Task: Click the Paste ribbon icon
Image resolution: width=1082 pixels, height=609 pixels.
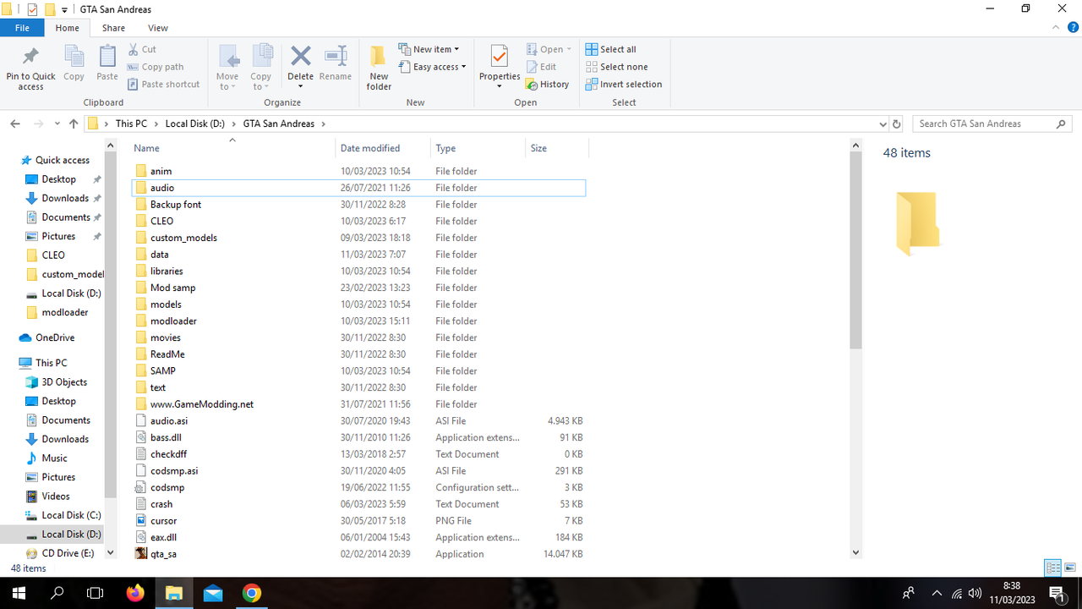Action: coord(107,63)
